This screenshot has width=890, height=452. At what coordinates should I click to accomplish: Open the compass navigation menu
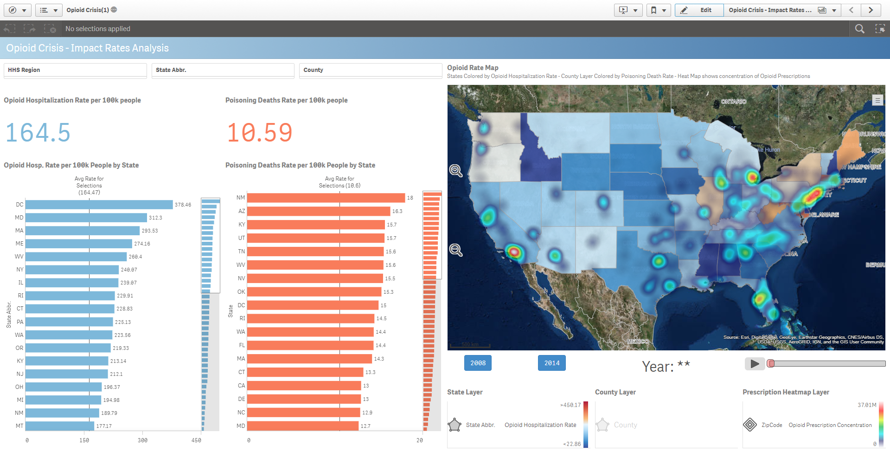[x=18, y=10]
